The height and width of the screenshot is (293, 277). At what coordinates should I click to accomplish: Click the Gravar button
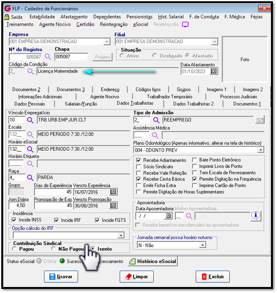coord(61,277)
